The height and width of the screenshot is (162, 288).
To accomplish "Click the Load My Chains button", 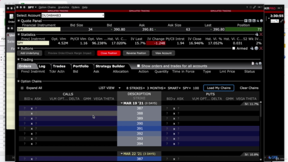I will coord(219,88).
